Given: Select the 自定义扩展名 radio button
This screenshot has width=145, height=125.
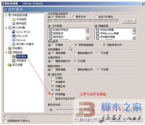Looking at the screenshot, I should point(96,17).
